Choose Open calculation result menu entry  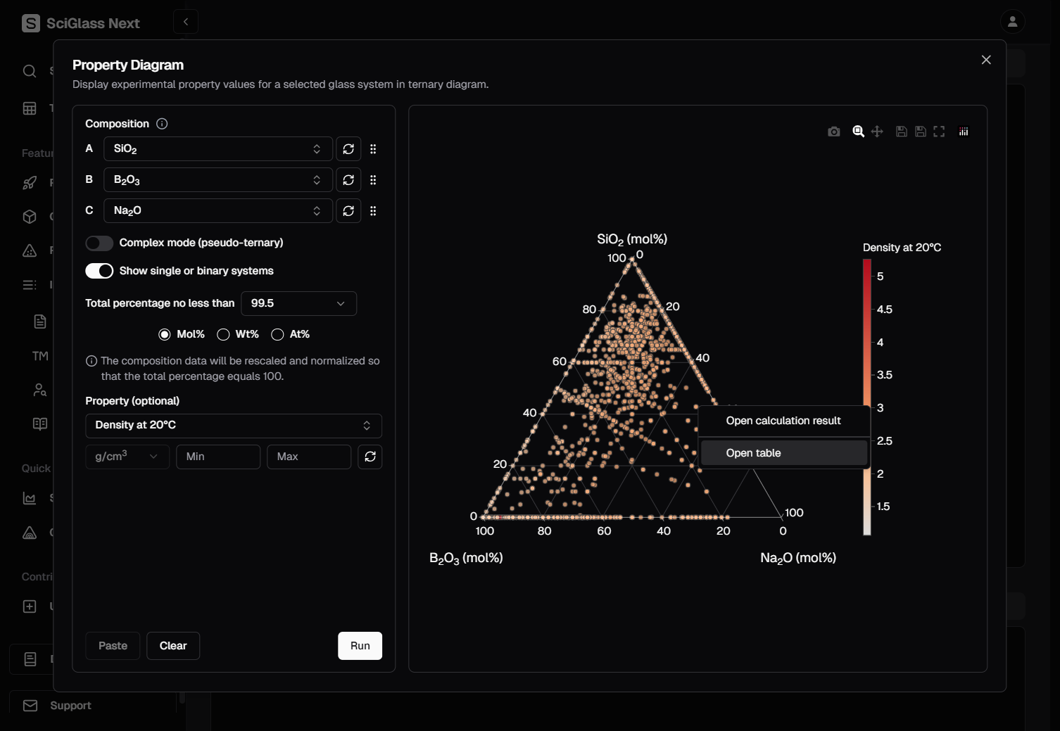coord(784,421)
